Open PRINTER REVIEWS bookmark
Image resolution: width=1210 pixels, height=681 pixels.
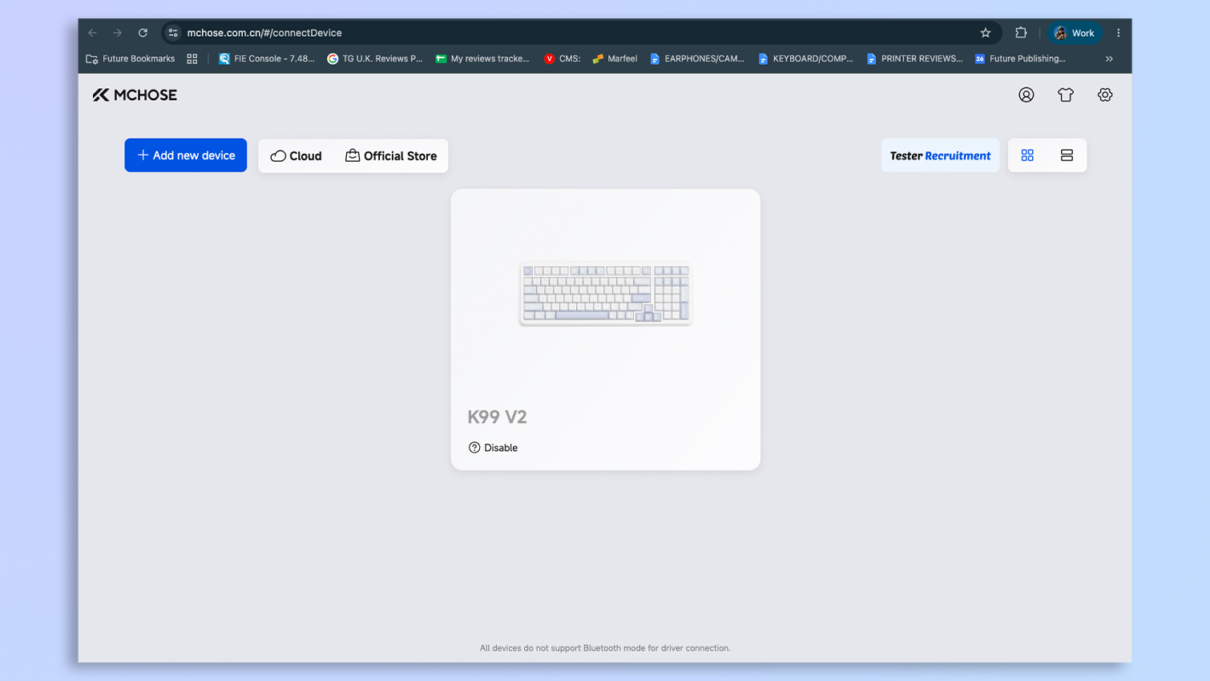pyautogui.click(x=914, y=58)
